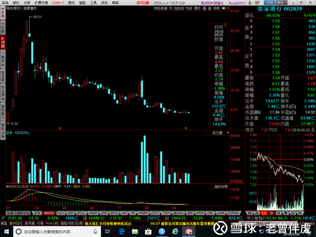
Task: Click the 指标说明 button
Action: click(x=221, y=186)
